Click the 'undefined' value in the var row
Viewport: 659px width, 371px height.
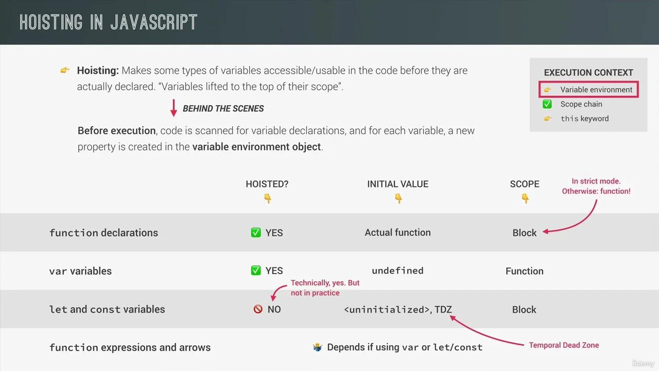click(397, 271)
